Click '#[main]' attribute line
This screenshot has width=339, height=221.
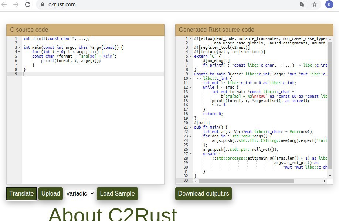tap(202, 123)
